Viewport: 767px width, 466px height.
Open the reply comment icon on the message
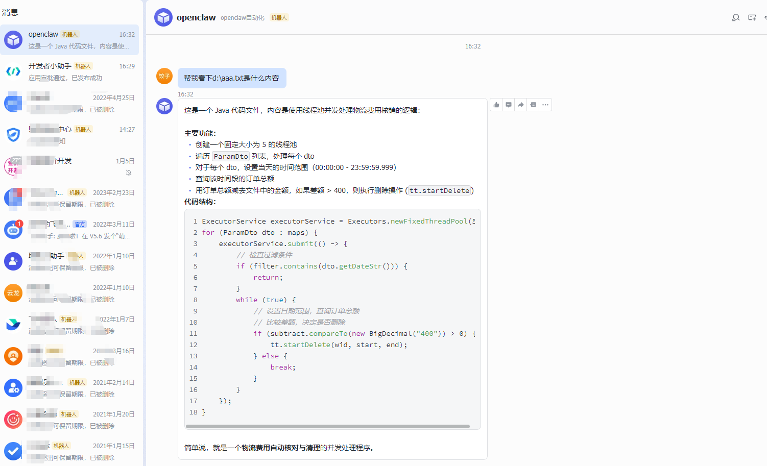[x=508, y=105]
